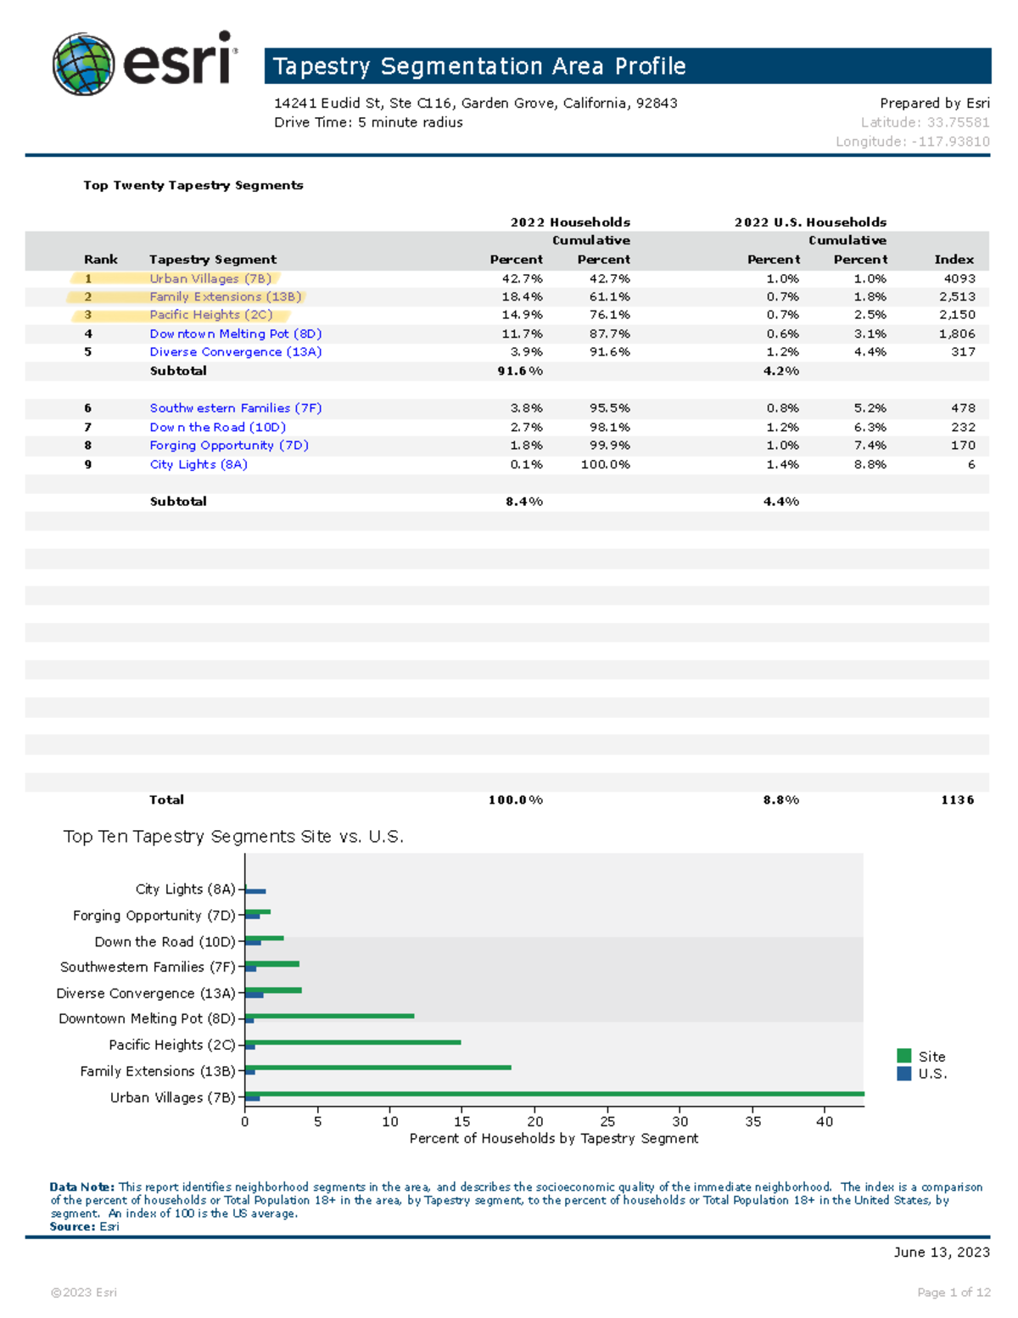Click the Esri globe logo

pos(83,64)
